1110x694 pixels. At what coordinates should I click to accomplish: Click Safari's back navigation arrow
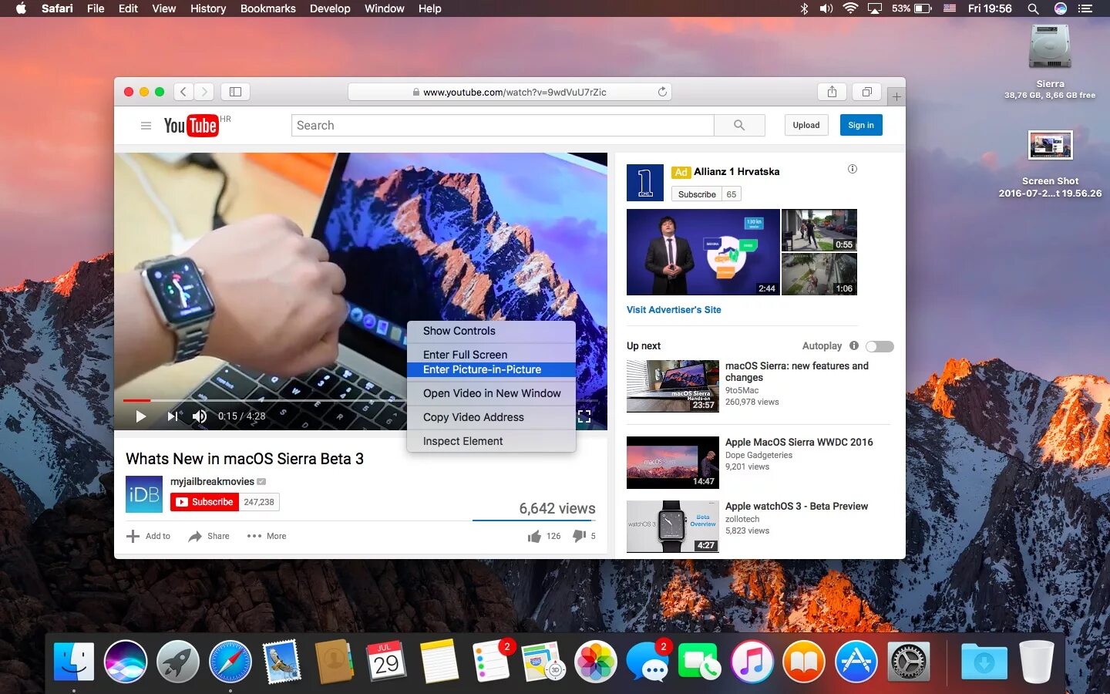183,92
